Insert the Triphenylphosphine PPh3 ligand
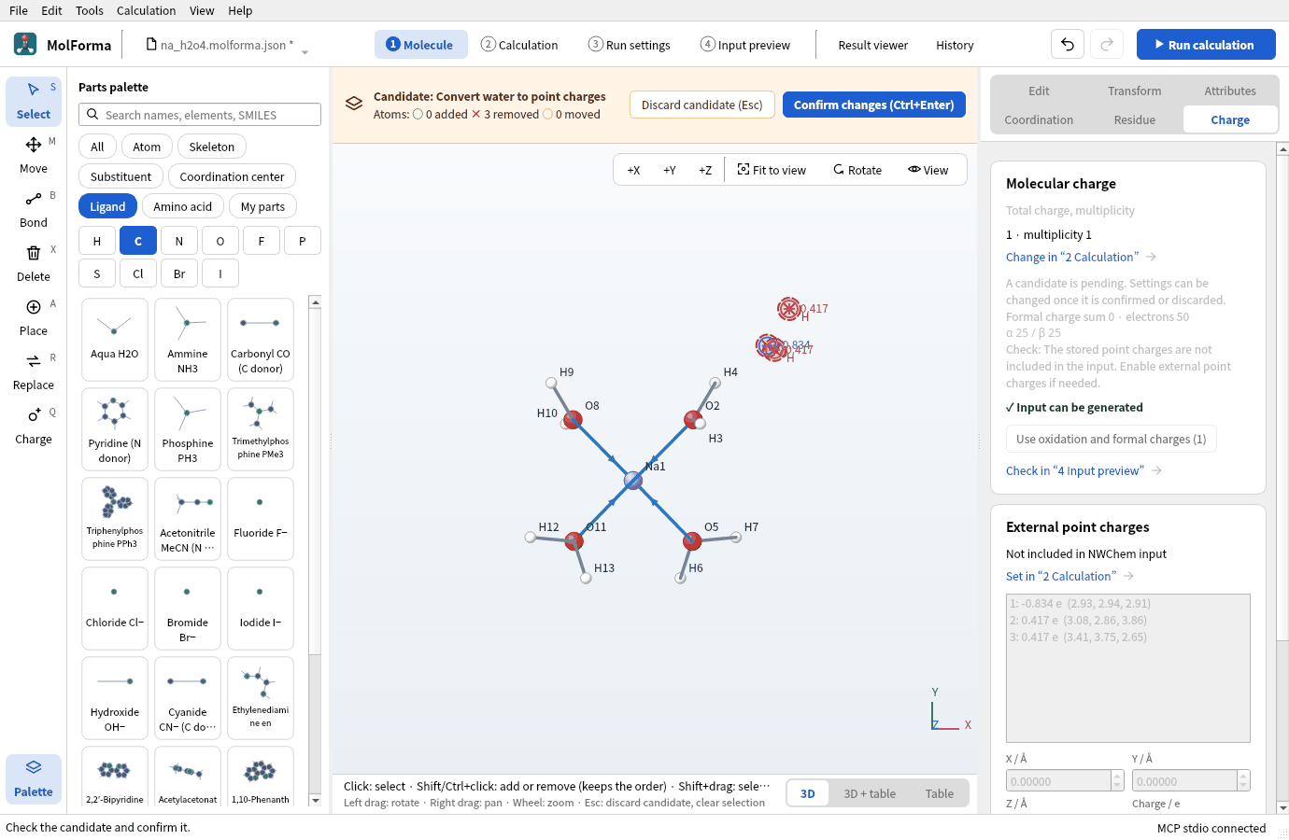This screenshot has width=1289, height=840. [115, 519]
